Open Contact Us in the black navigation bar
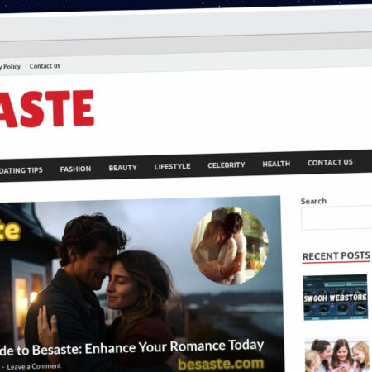Screen dimensions: 372x372 point(330,162)
